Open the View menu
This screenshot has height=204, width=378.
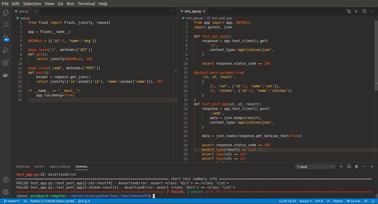click(x=49, y=3)
